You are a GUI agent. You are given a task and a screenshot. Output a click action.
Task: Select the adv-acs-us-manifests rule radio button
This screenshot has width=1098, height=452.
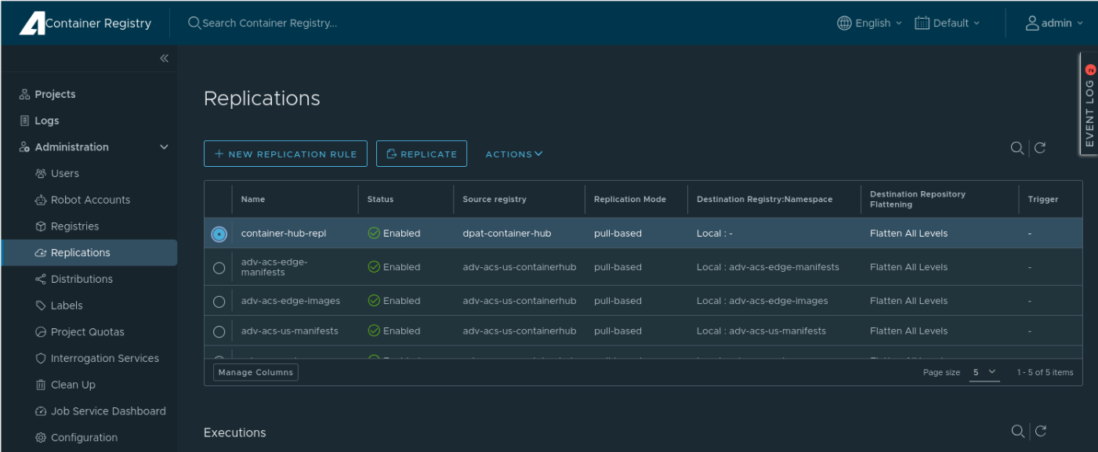point(219,331)
